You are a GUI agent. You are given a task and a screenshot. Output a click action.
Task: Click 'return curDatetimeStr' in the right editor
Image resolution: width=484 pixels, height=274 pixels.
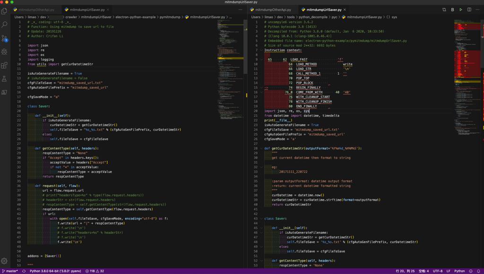coord(291,204)
